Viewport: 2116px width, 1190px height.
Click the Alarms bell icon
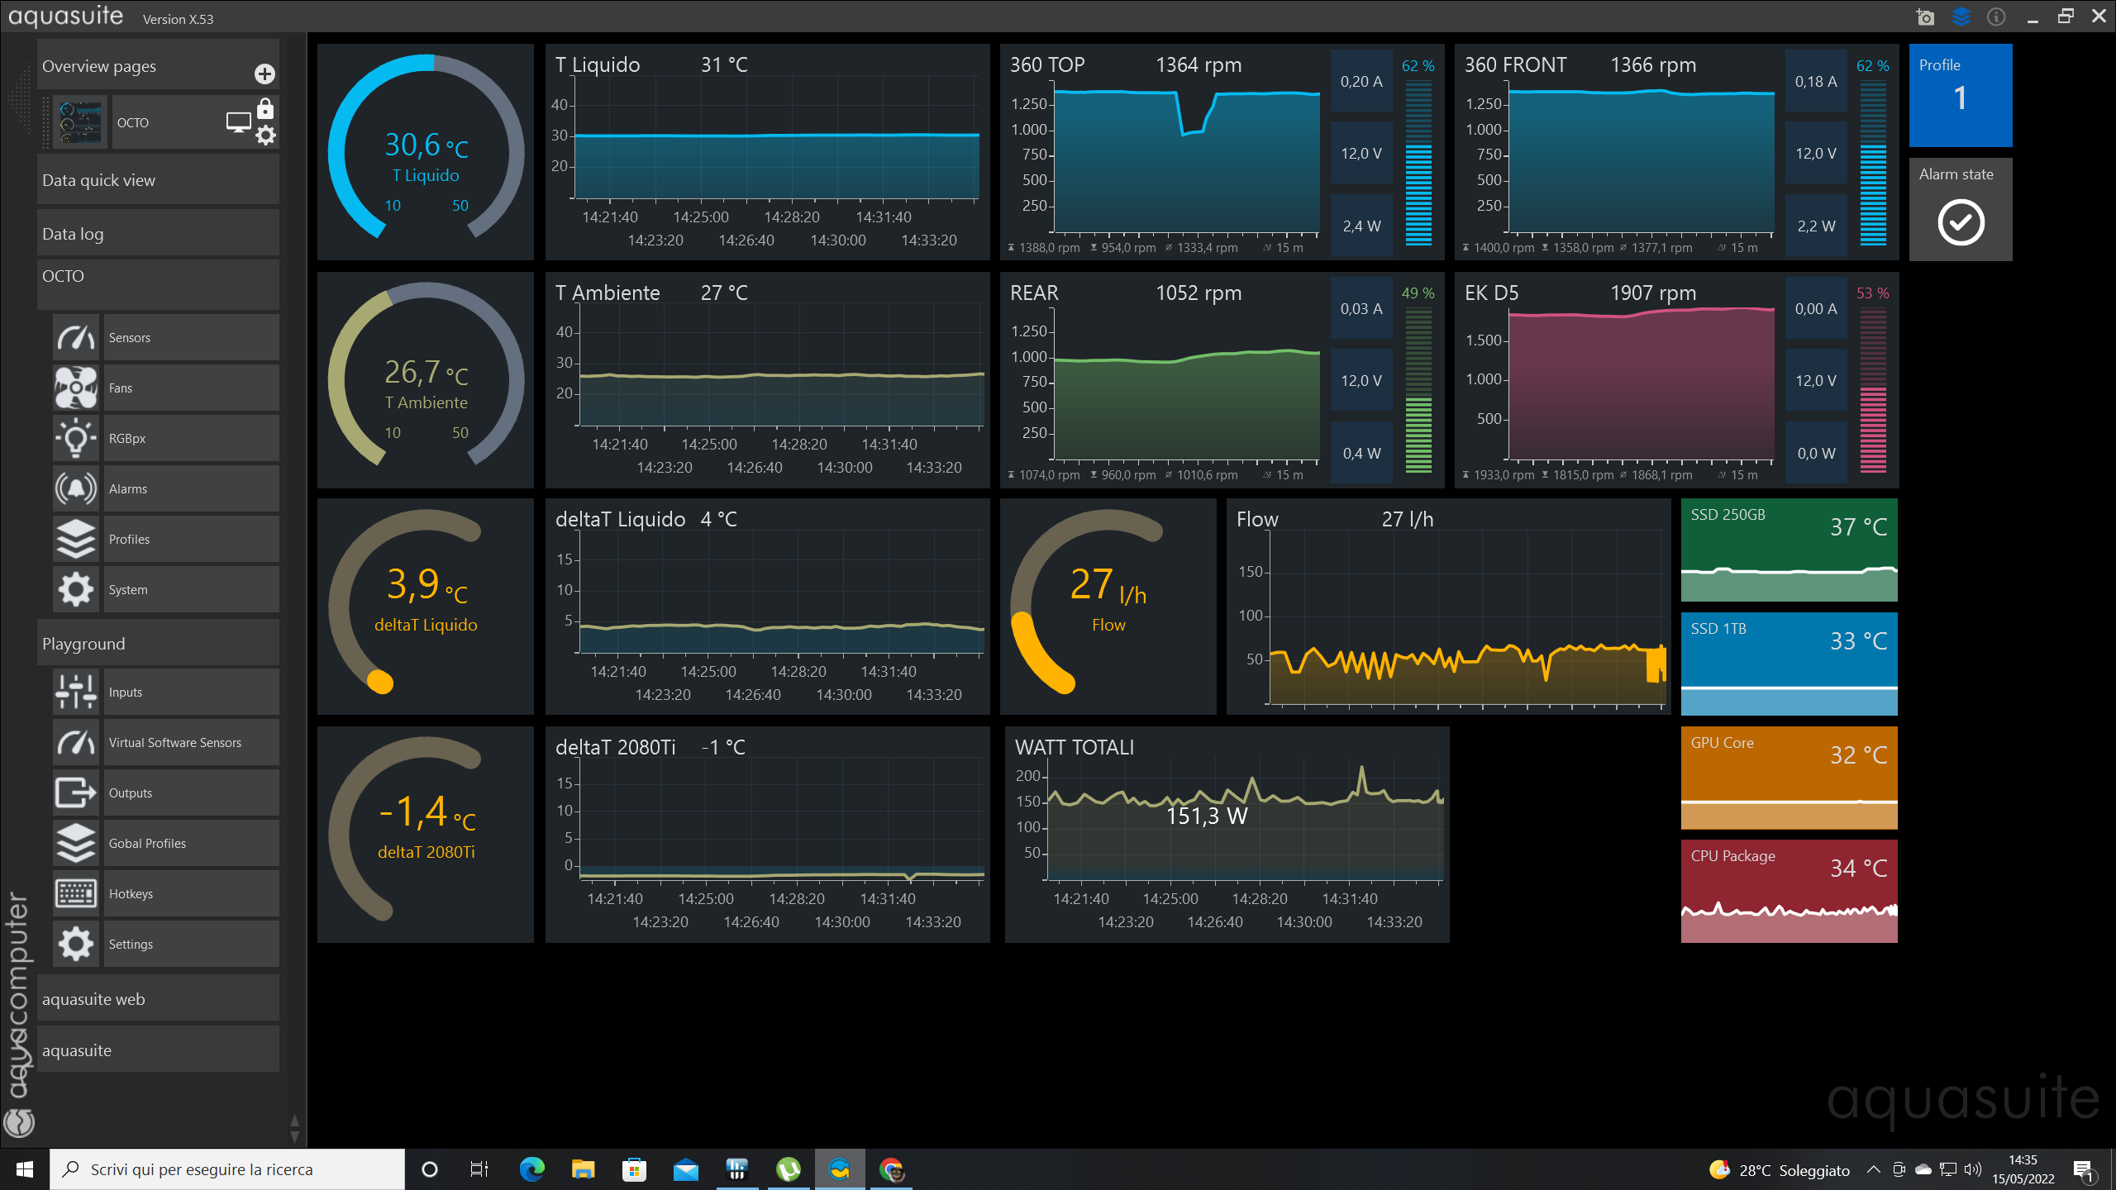coord(76,489)
